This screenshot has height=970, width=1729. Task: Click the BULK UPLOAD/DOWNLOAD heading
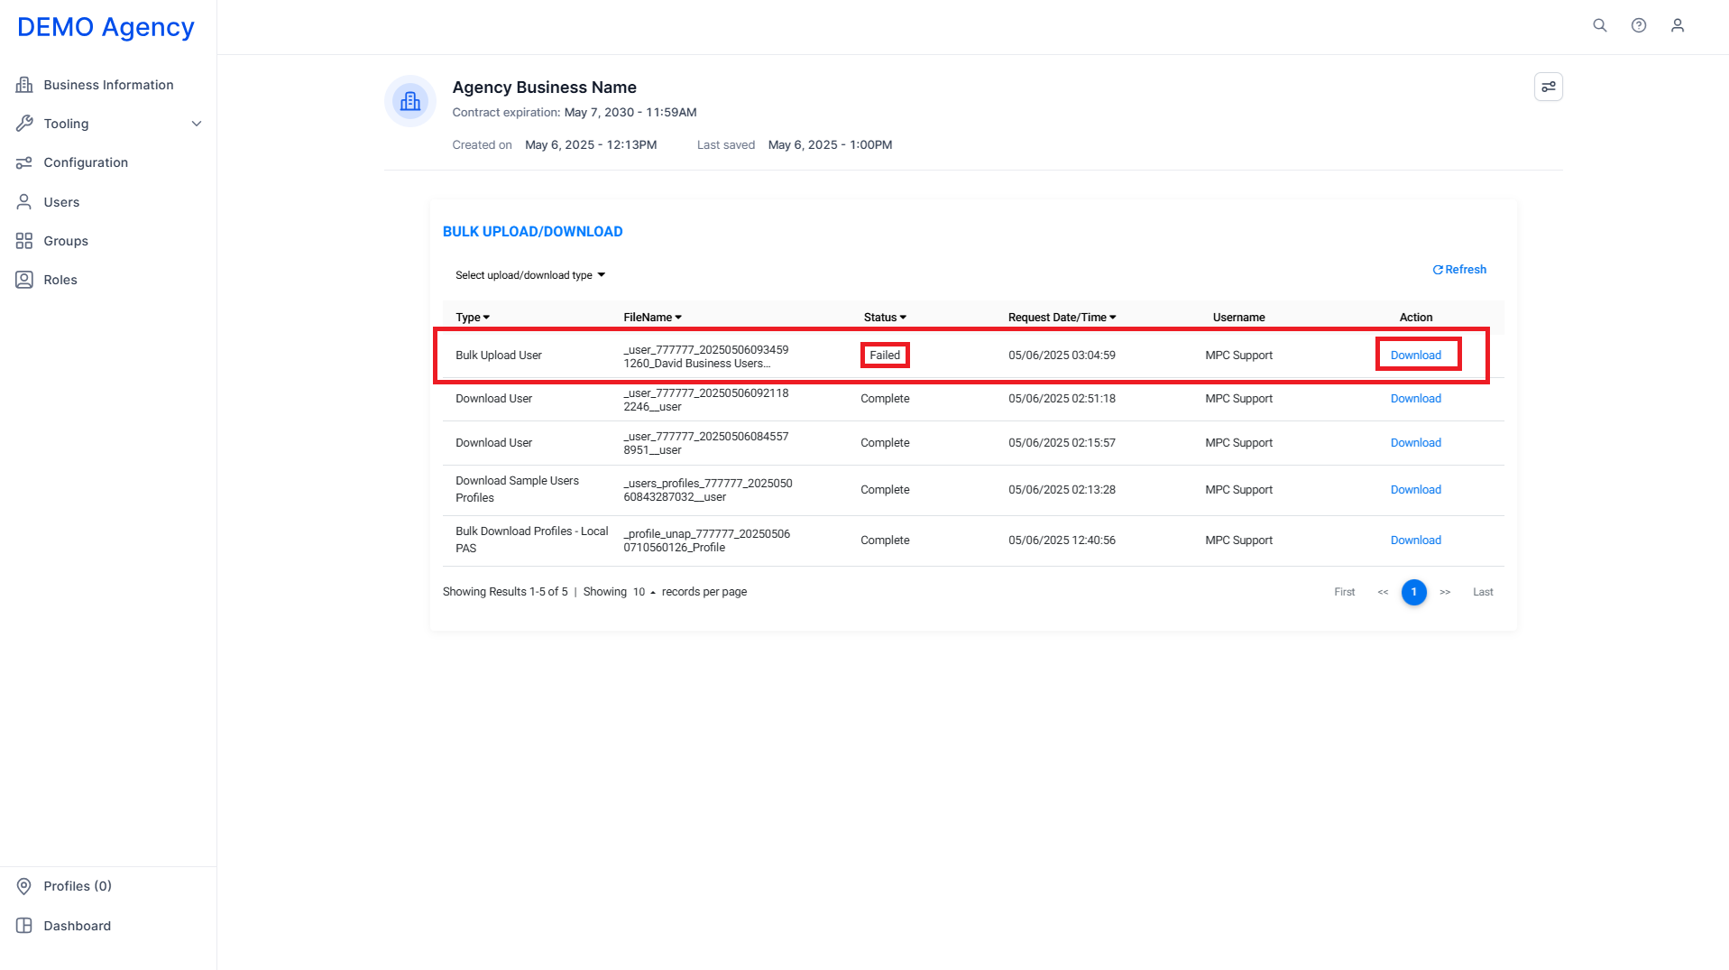[533, 232]
